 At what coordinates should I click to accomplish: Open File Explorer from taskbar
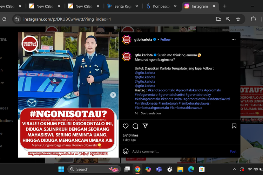click(x=180, y=169)
